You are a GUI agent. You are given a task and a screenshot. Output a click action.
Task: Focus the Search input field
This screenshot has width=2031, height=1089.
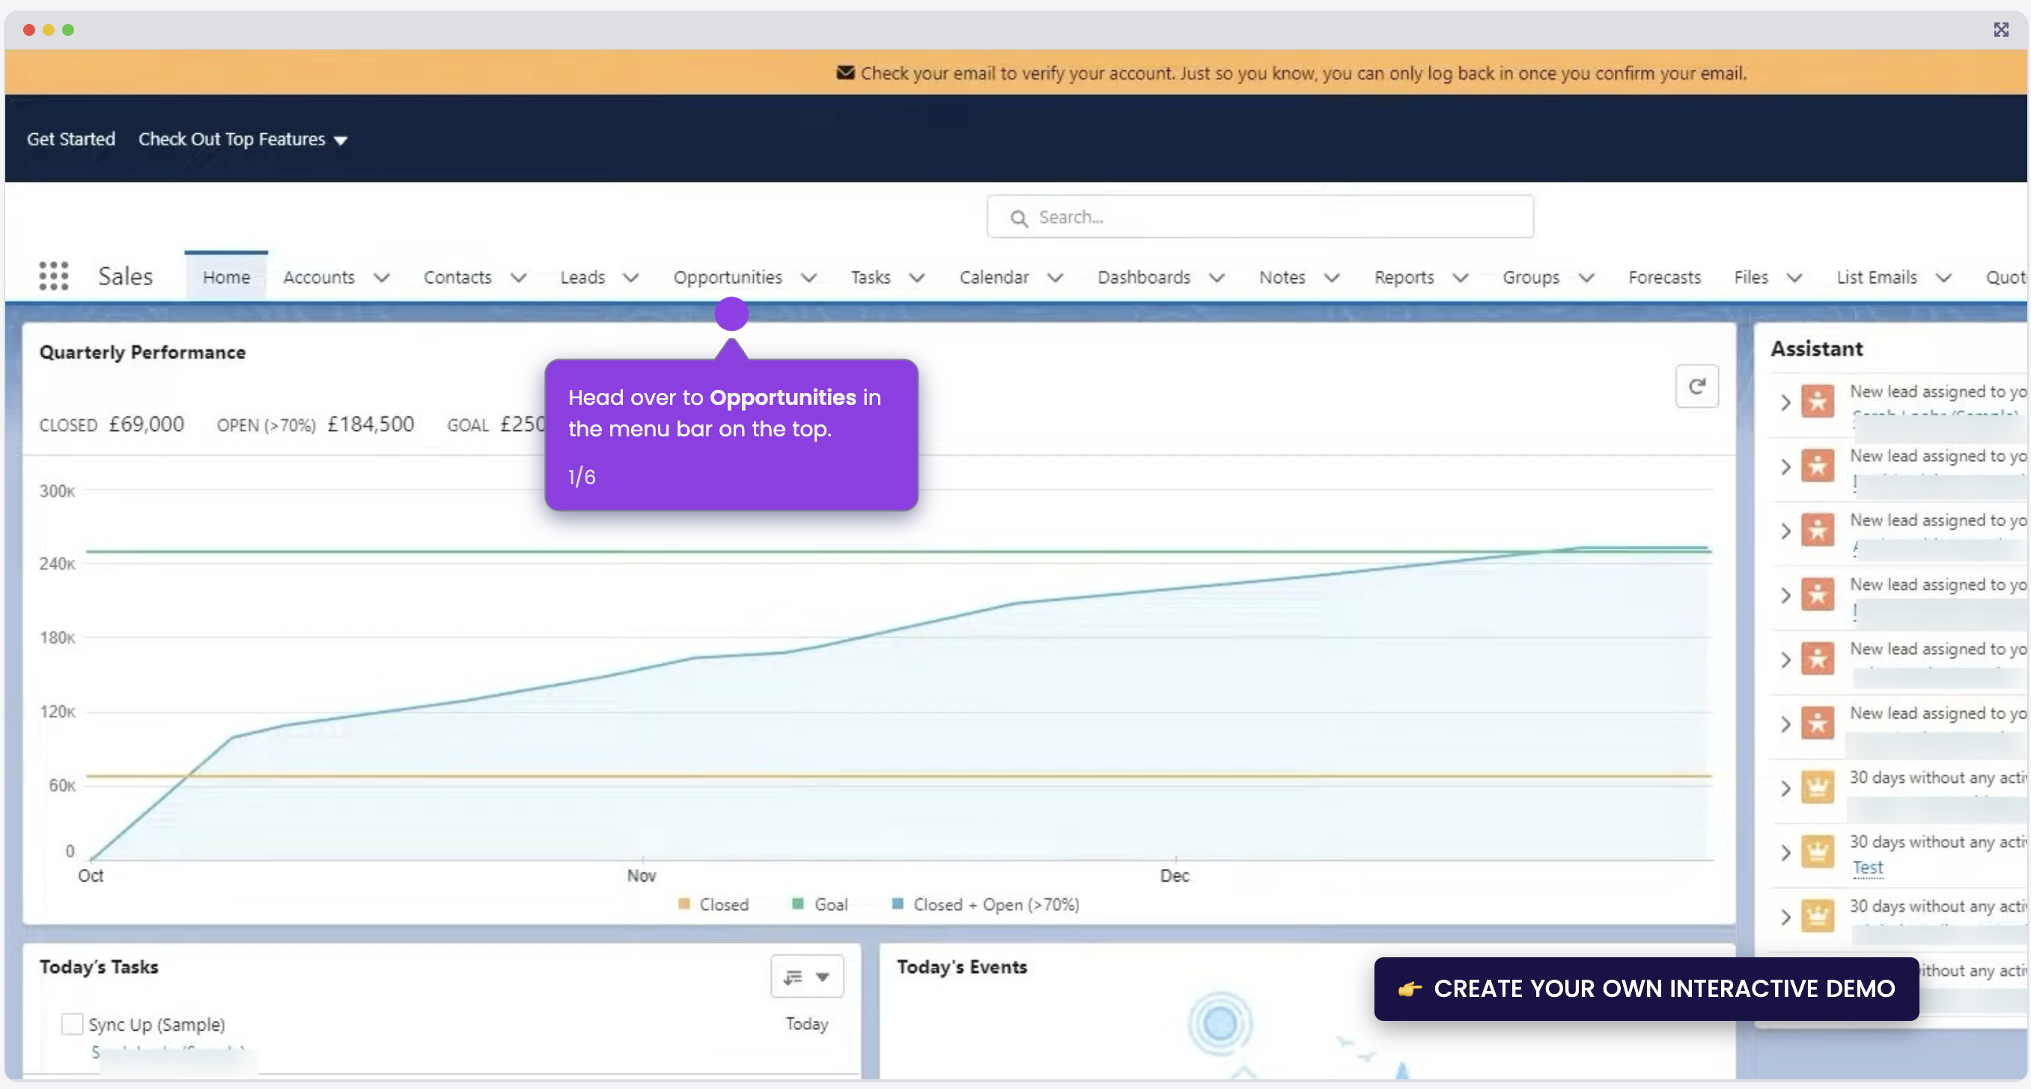1260,217
